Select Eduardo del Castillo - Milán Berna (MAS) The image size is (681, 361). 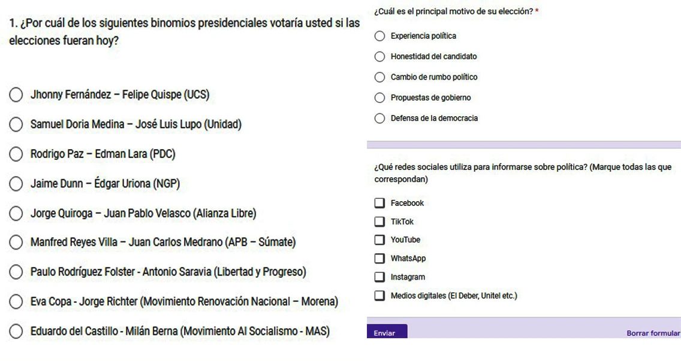(x=16, y=332)
